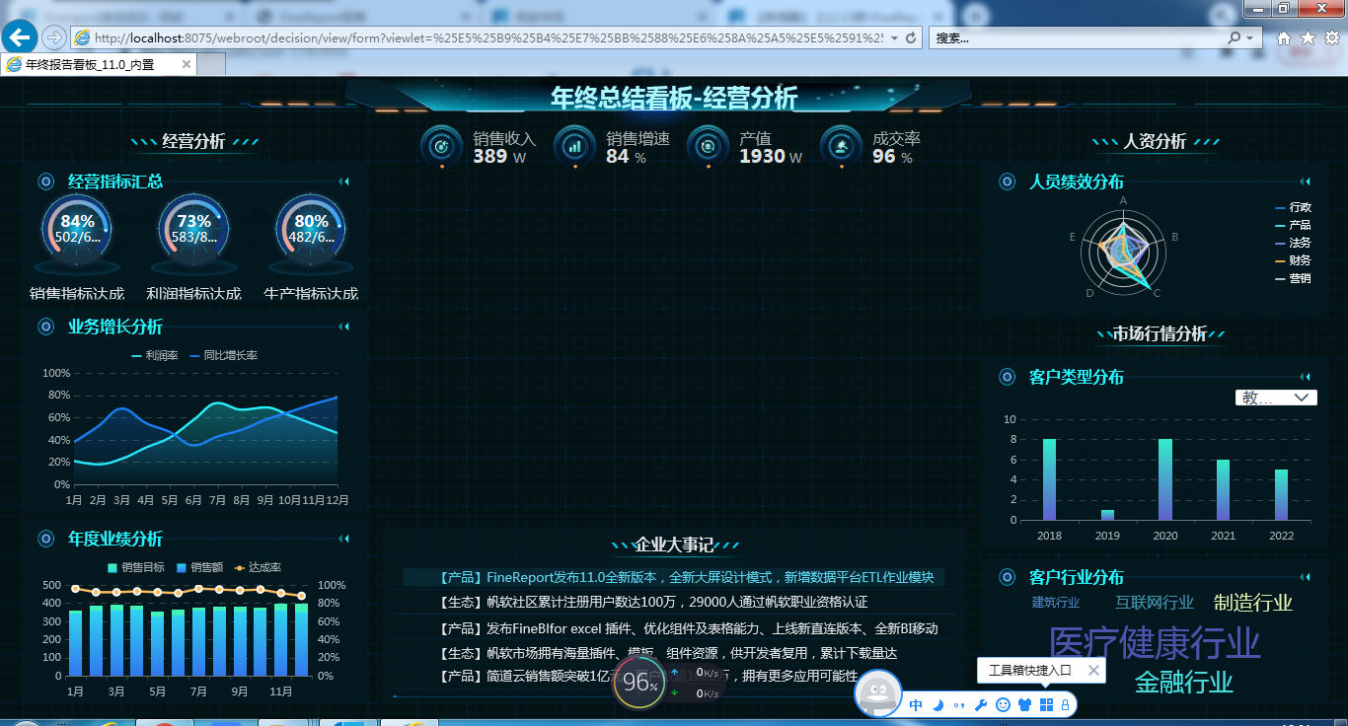Click the search magnifier icon in search box
Viewport: 1348px width, 726px height.
pos(1235,37)
